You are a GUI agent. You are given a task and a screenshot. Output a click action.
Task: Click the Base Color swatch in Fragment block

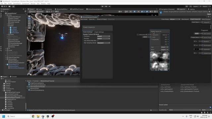tap(197, 33)
